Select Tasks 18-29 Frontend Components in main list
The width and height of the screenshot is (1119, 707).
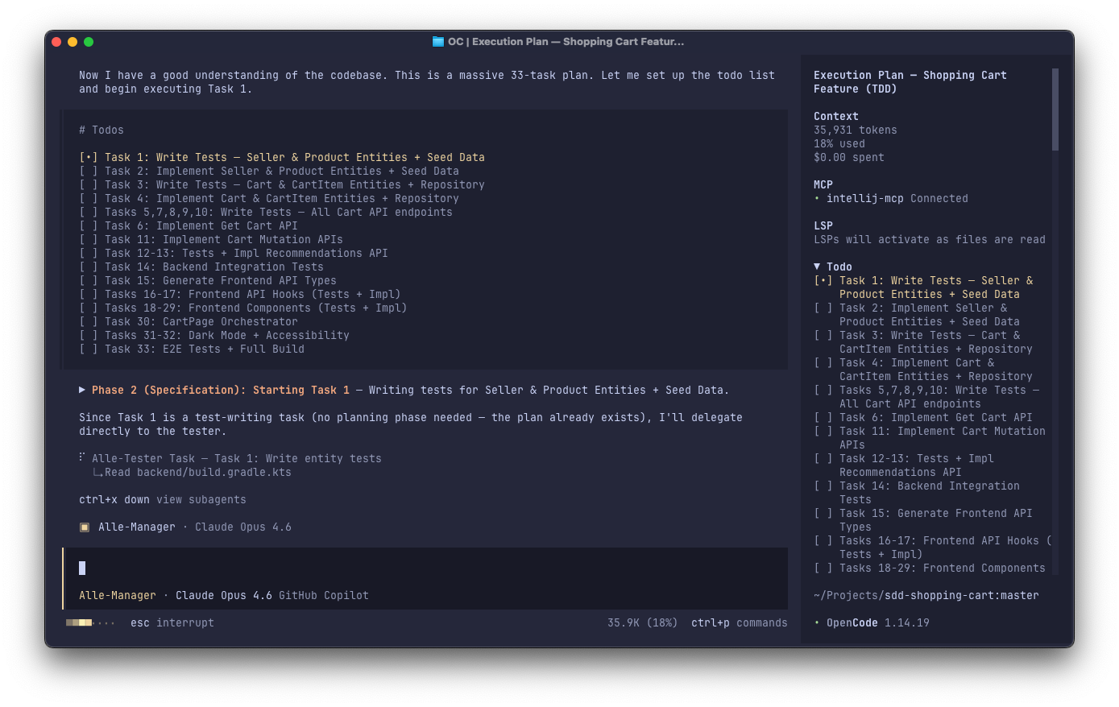[x=243, y=308]
